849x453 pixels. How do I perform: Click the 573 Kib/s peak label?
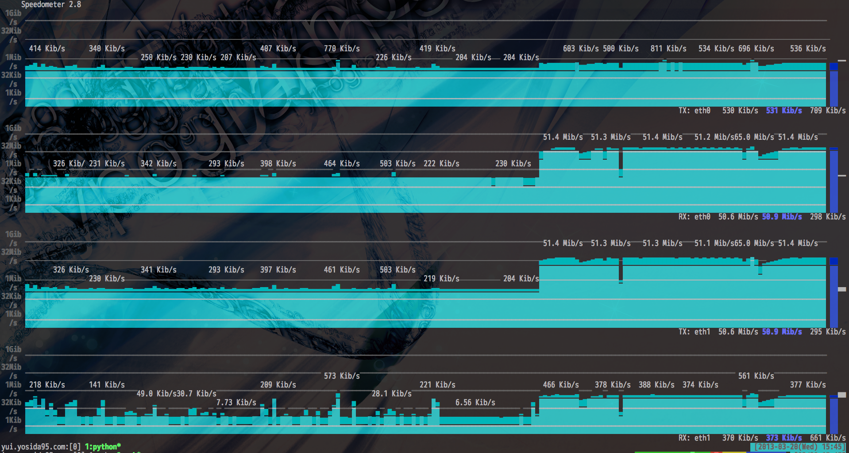coord(342,376)
